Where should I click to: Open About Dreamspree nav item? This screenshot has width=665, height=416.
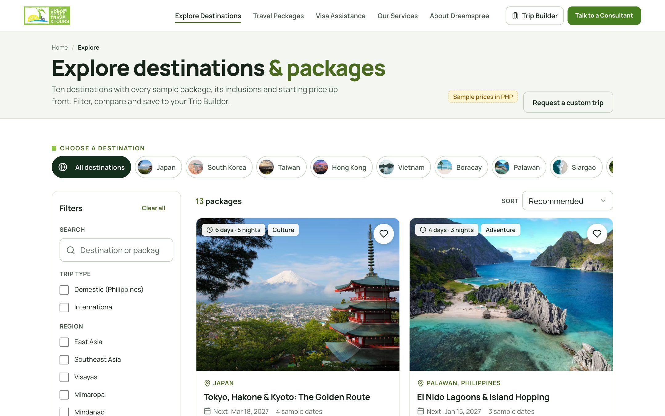459,16
